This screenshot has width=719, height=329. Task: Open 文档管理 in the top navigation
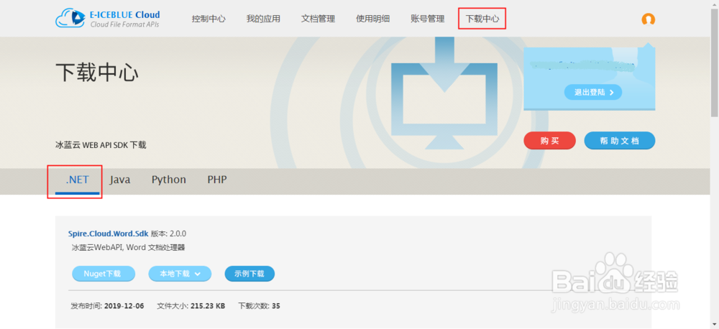tap(319, 19)
